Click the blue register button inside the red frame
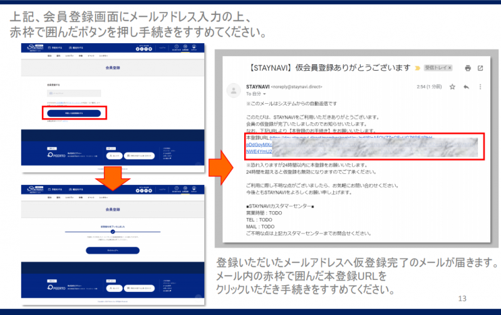501x315 pixels. pyautogui.click(x=74, y=113)
